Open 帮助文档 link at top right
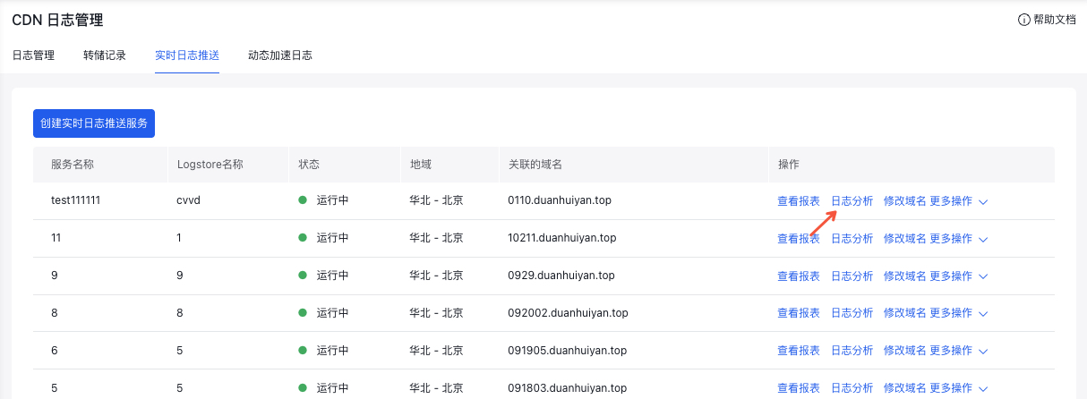Viewport: 1087px width, 399px height. (x=1054, y=20)
